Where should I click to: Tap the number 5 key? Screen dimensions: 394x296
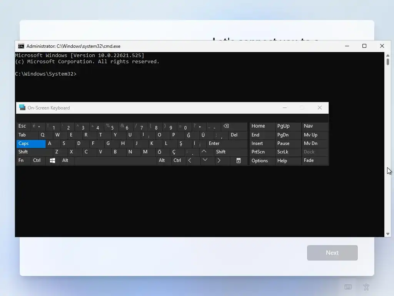click(111, 126)
